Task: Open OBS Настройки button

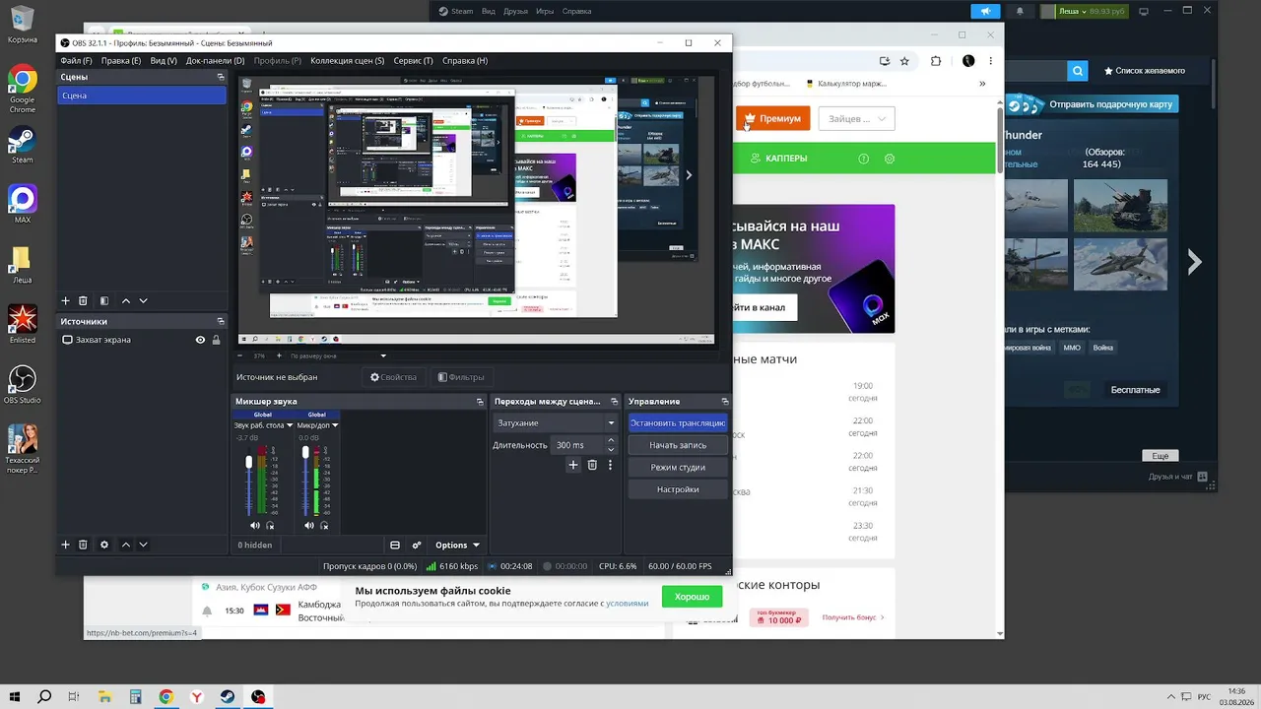Action: [678, 489]
